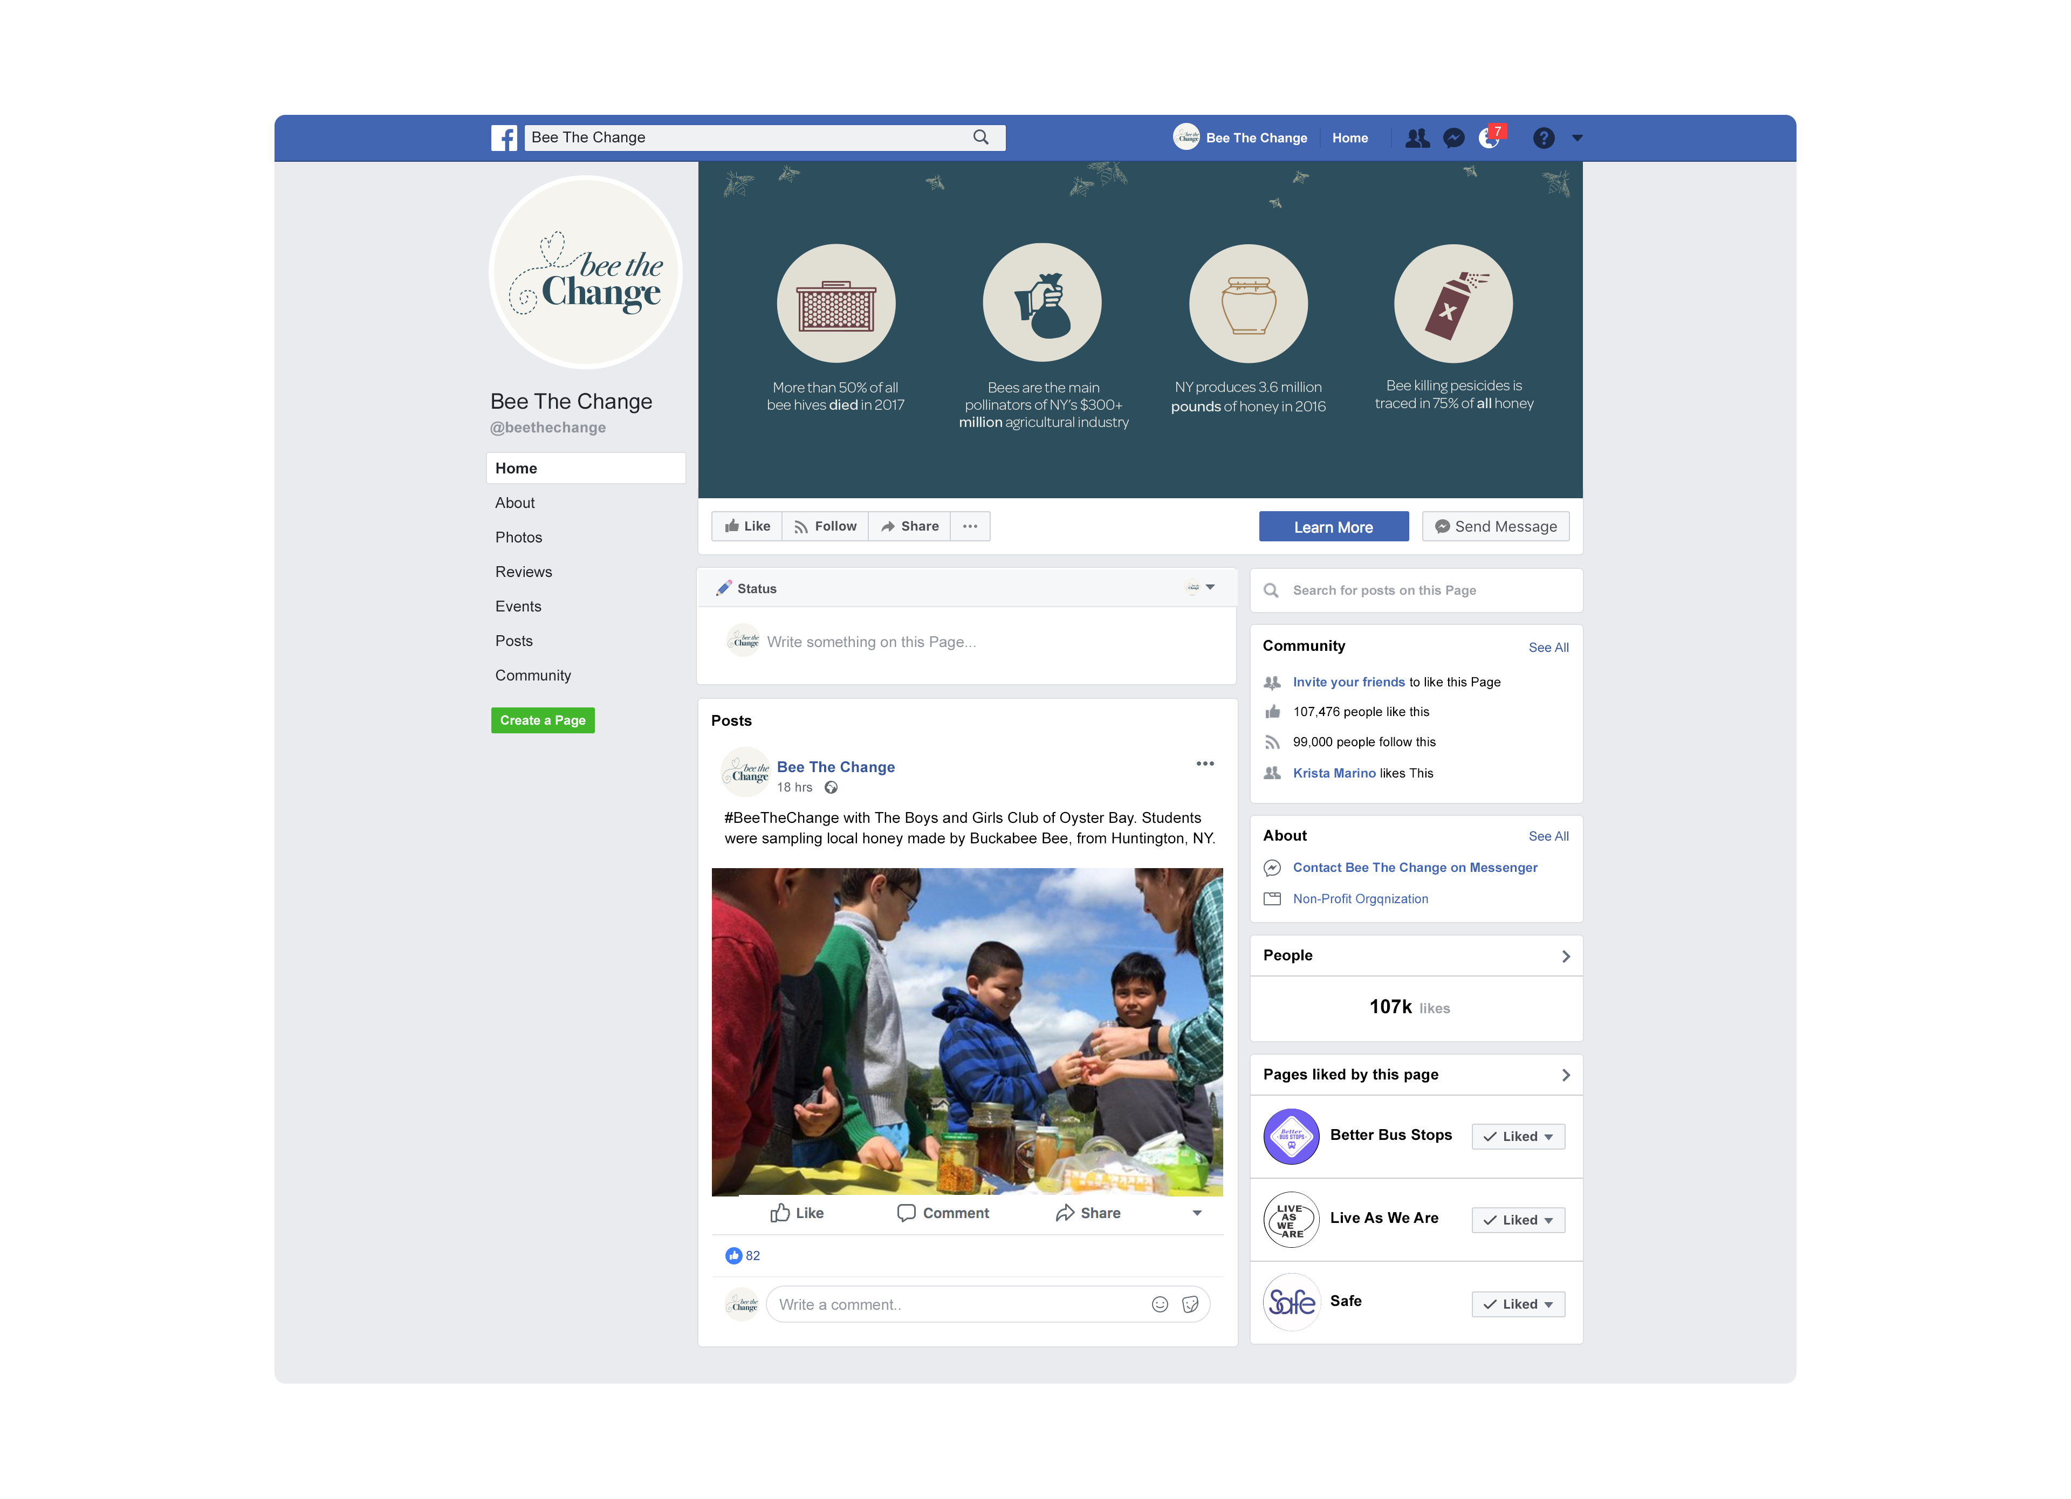Click Home link in top bar
This screenshot has width=2071, height=1499.
tap(1349, 138)
